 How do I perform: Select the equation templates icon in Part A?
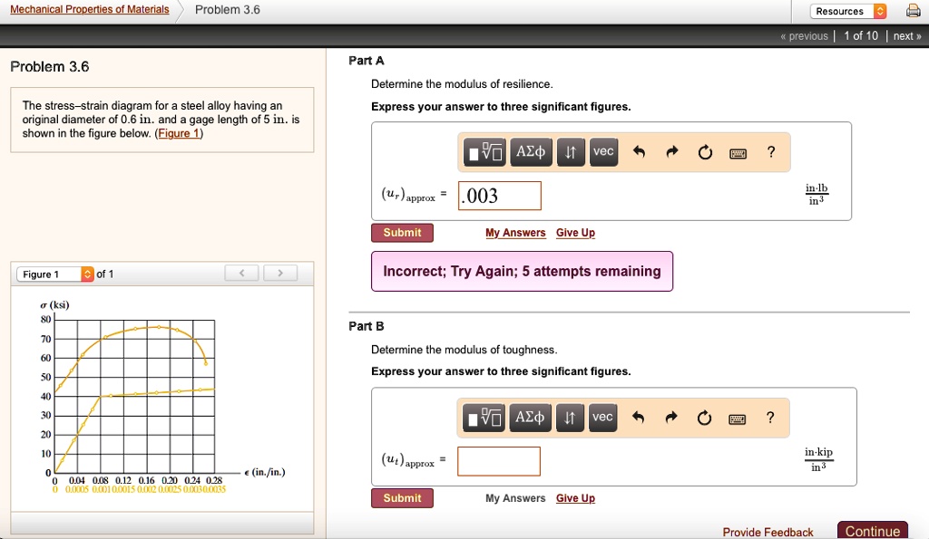point(484,152)
